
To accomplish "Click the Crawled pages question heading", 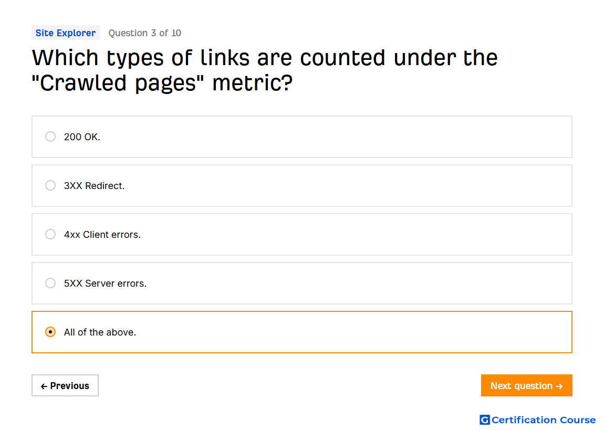I will click(265, 70).
